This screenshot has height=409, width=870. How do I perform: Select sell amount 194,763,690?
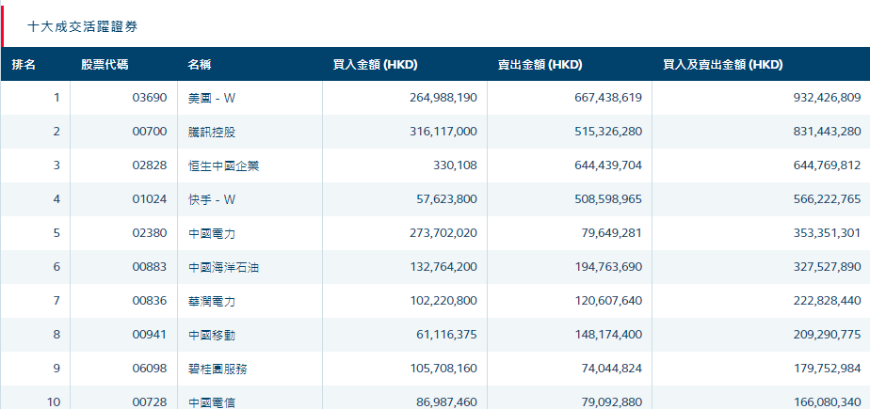click(608, 267)
